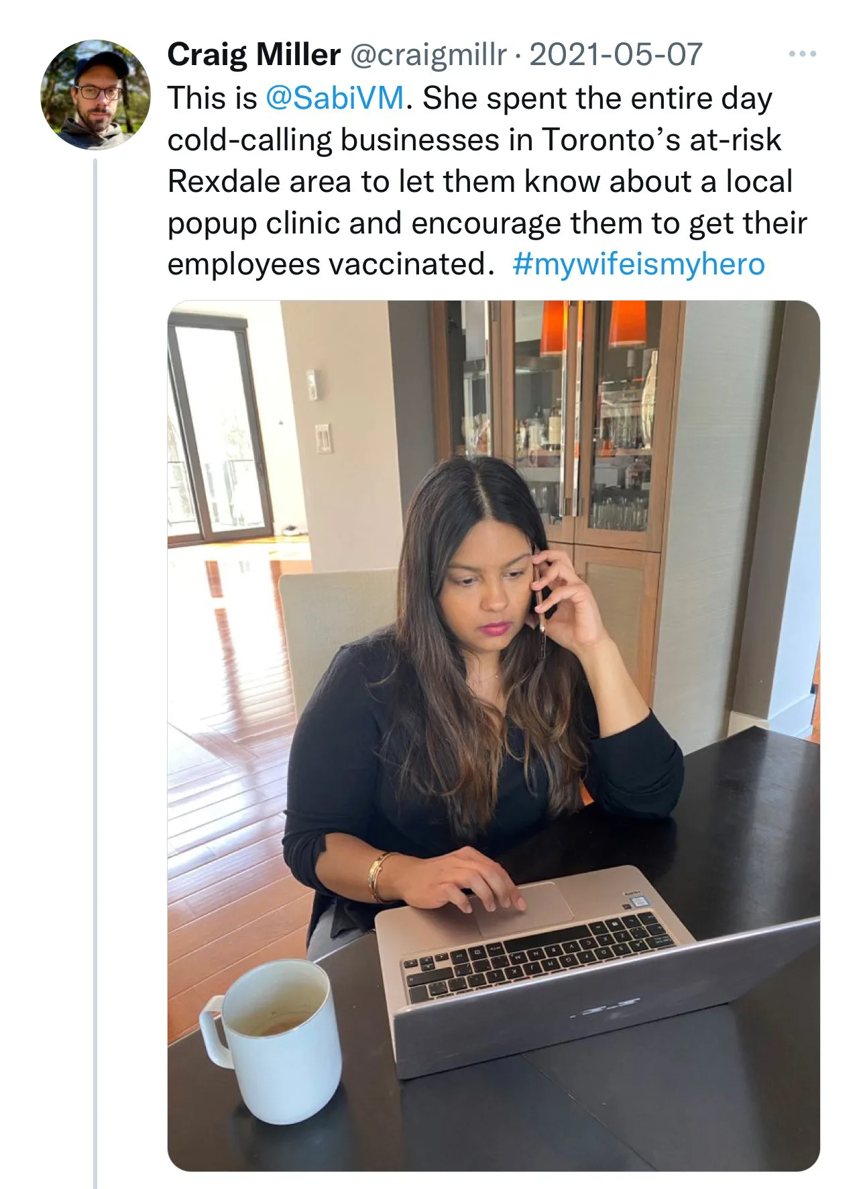Open the three-dot more options menu
The width and height of the screenshot is (861, 1189).
click(802, 54)
